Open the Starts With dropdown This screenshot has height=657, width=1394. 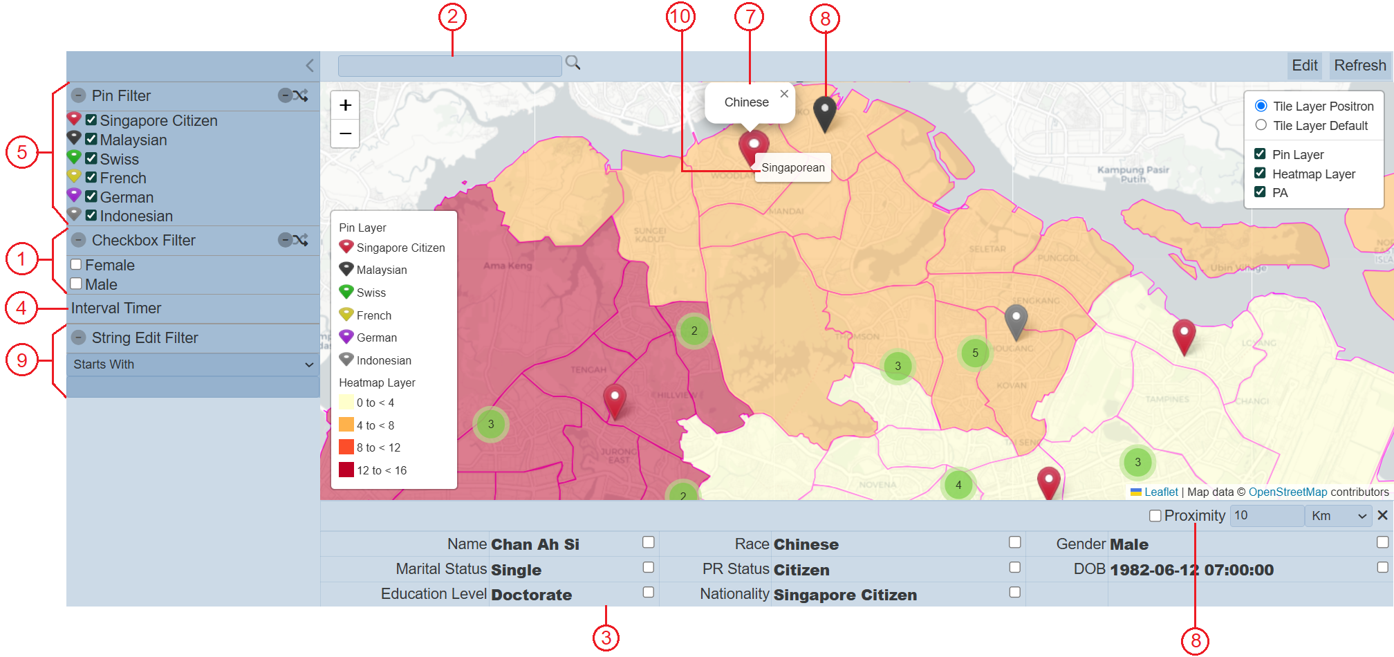[x=193, y=364]
